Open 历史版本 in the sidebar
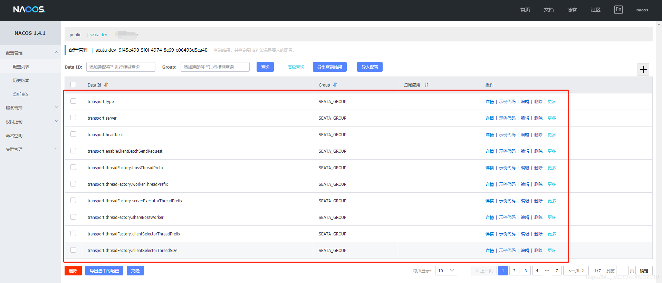Image resolution: width=662 pixels, height=283 pixels. 21,80
